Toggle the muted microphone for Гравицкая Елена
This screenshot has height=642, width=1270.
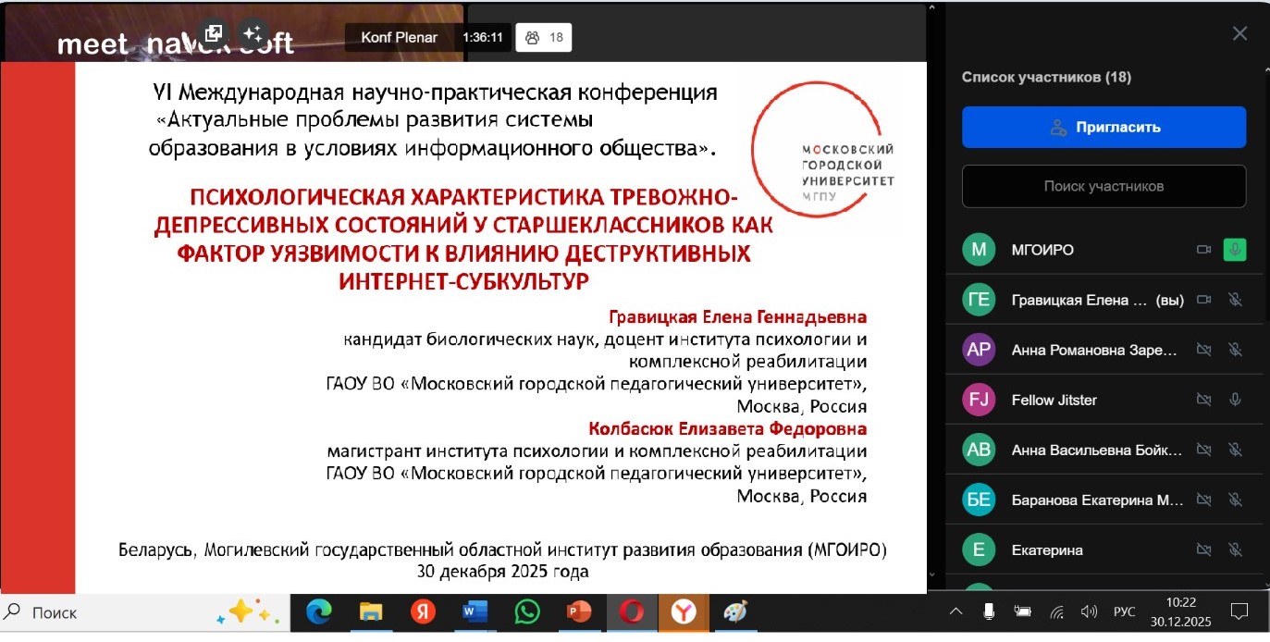pyautogui.click(x=1234, y=300)
